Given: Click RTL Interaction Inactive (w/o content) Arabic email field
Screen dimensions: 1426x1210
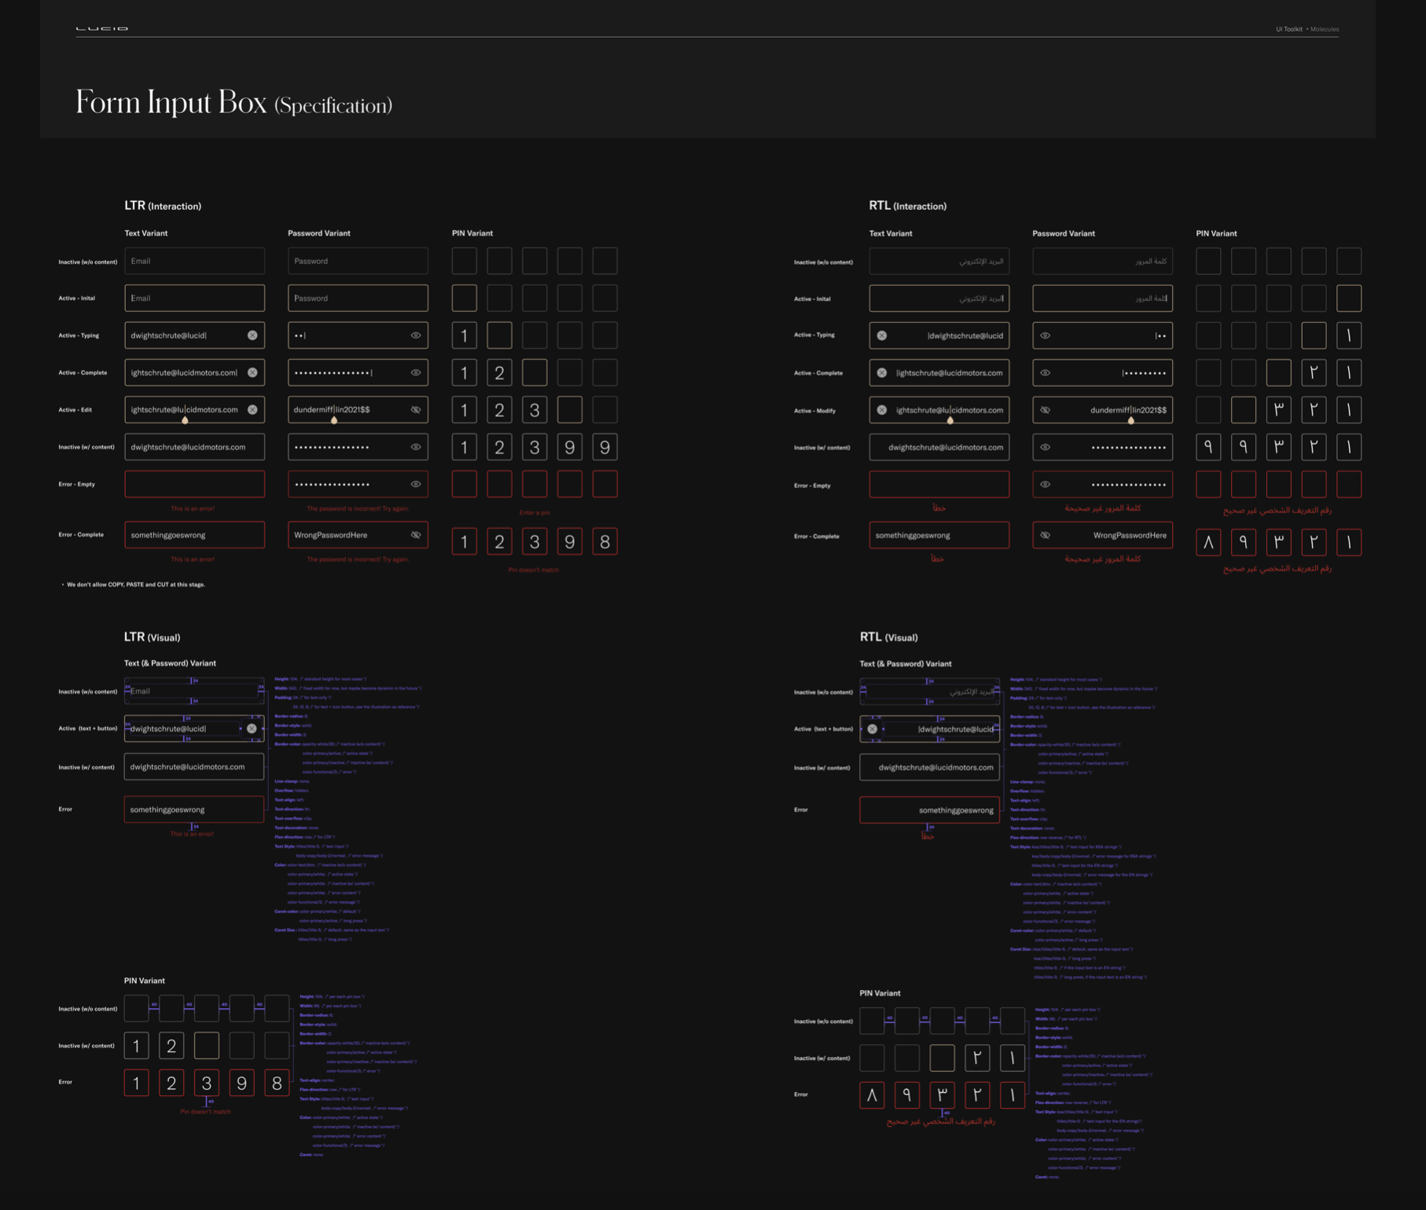Looking at the screenshot, I should 939,261.
